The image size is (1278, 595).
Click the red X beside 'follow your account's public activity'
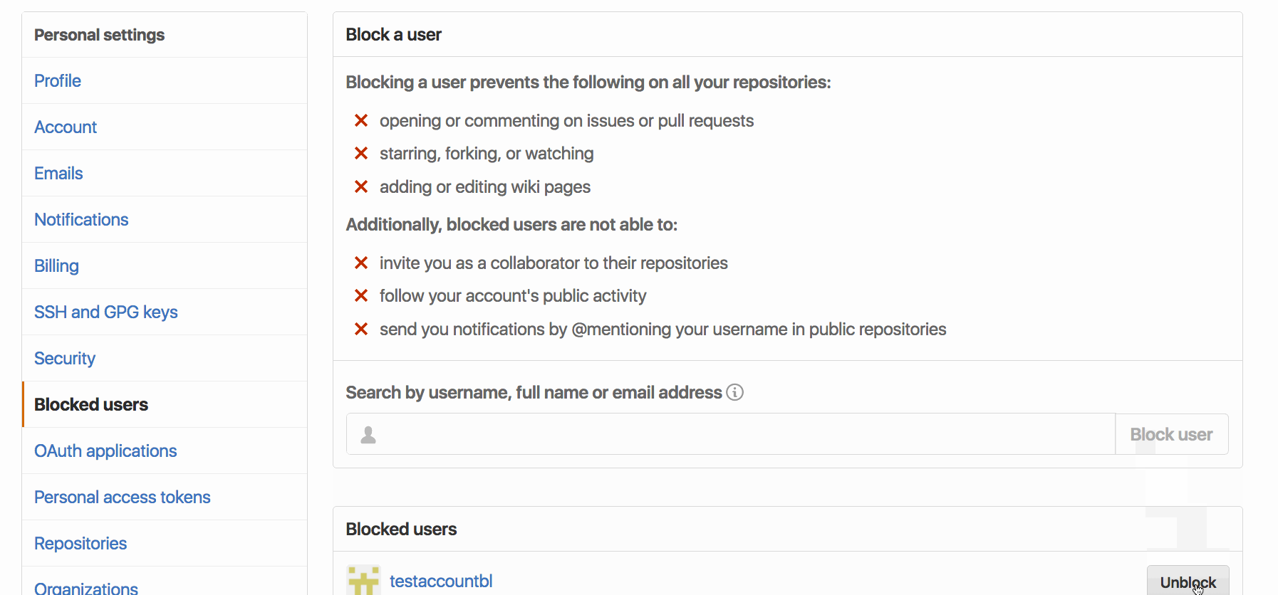(361, 296)
